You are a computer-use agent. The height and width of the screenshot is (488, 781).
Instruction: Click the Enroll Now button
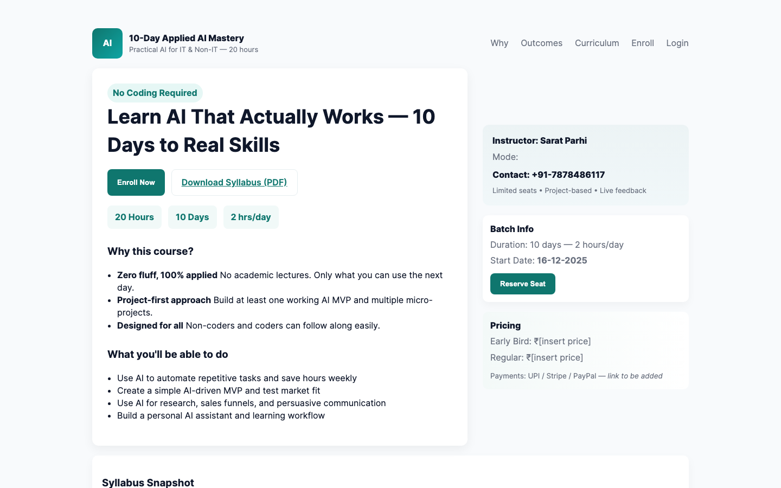[x=136, y=182]
